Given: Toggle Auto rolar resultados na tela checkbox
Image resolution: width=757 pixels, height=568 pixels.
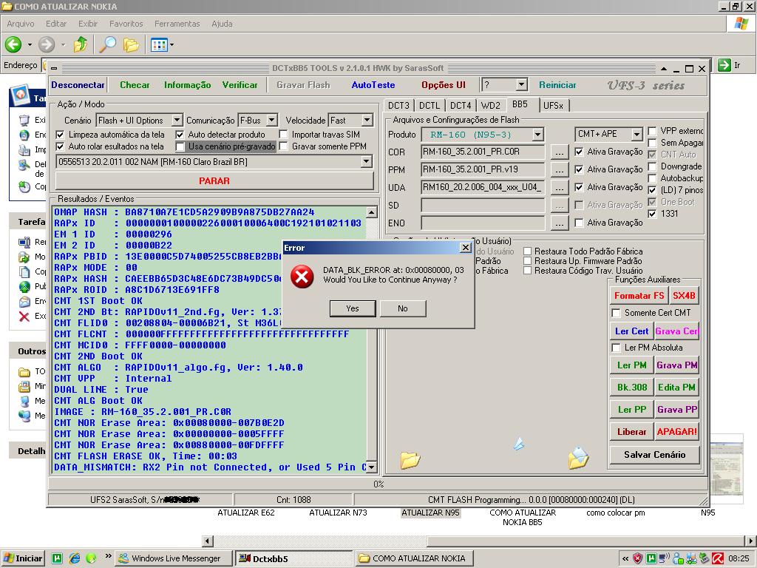Looking at the screenshot, I should (x=60, y=146).
